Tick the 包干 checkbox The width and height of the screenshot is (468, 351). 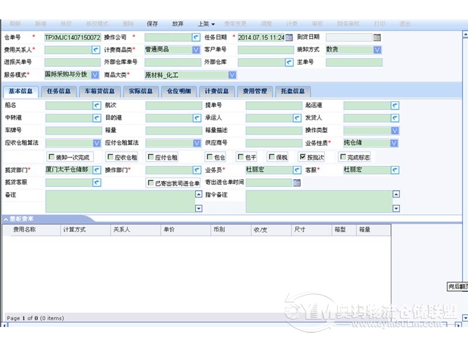click(x=240, y=157)
